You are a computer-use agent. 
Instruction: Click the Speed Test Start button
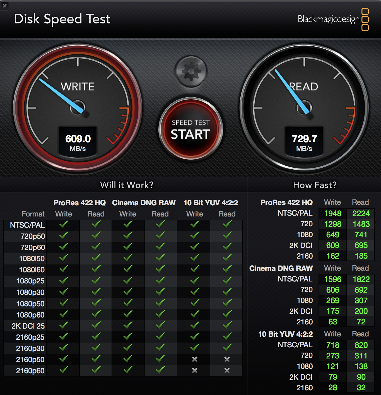[x=191, y=129]
